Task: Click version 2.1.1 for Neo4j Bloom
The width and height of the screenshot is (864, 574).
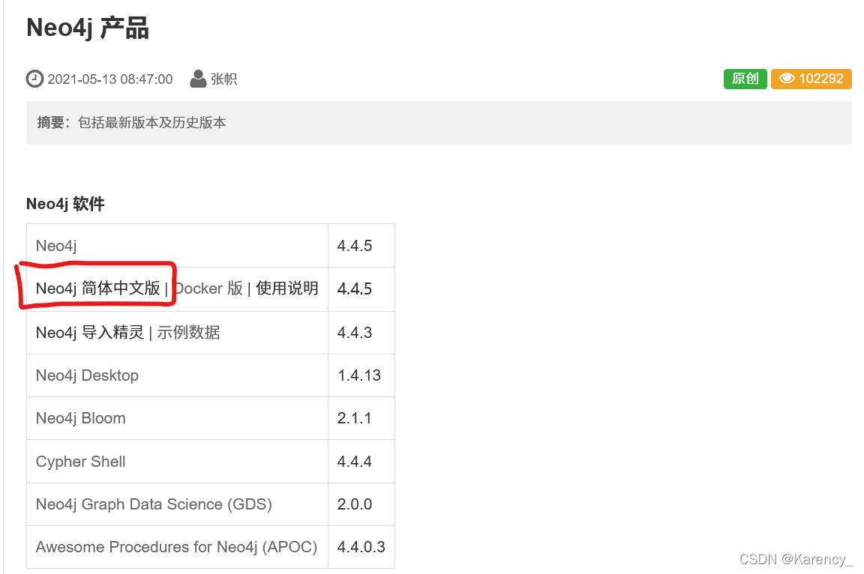Action: coord(354,418)
